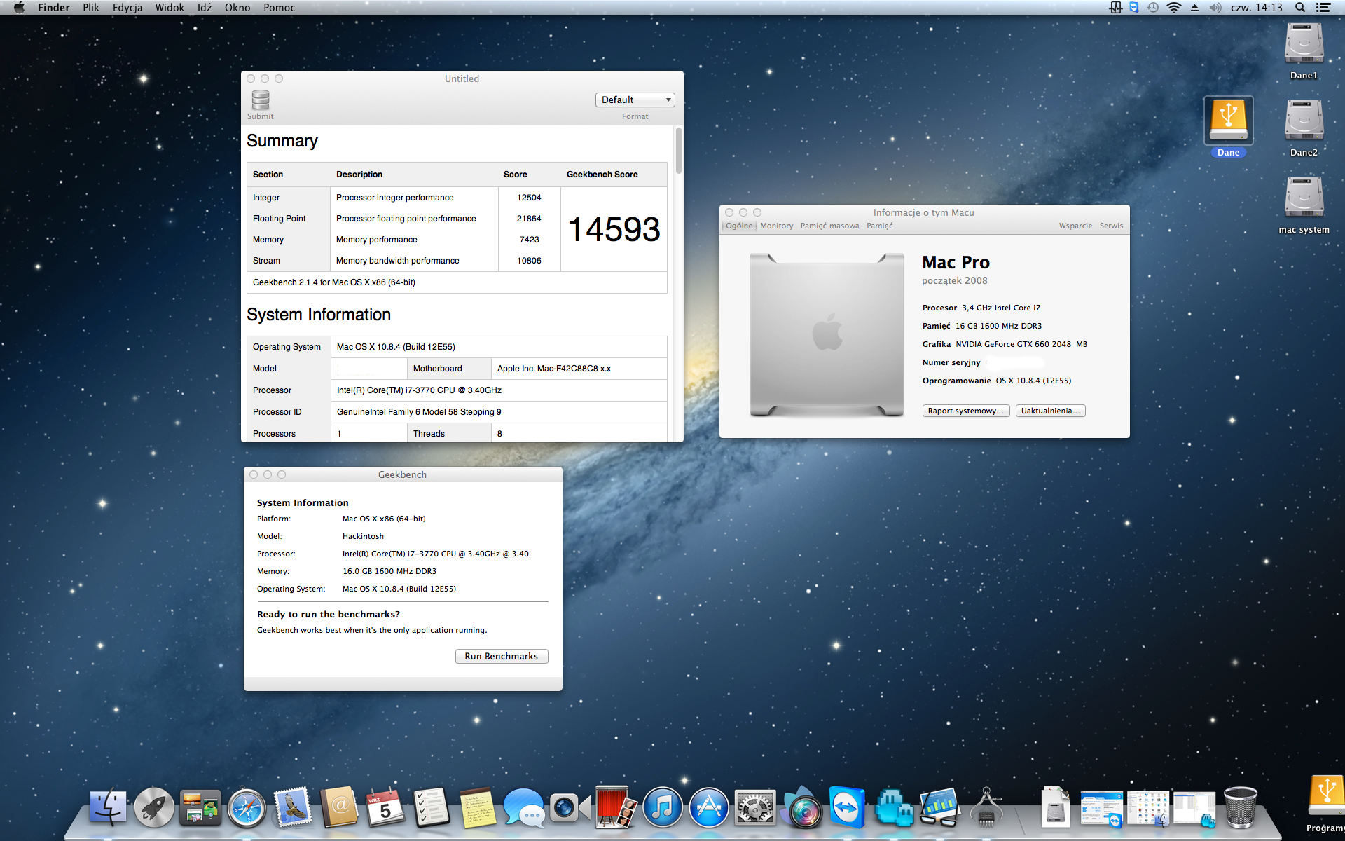
Task: Select the Ogólne tab
Action: pos(739,226)
